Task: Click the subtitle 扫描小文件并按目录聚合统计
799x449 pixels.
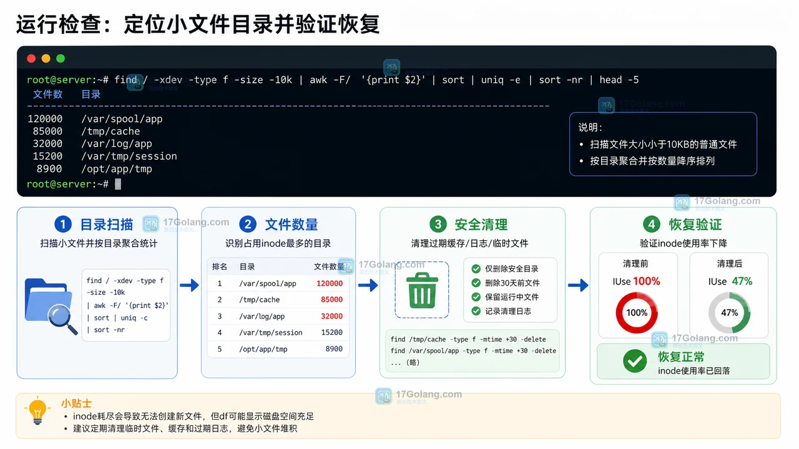Action: [x=99, y=243]
